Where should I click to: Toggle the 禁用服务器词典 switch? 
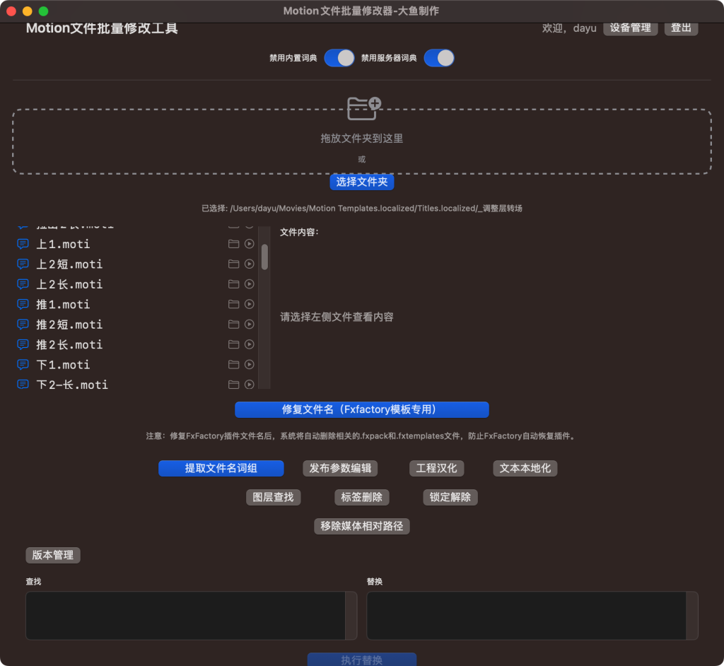click(438, 58)
